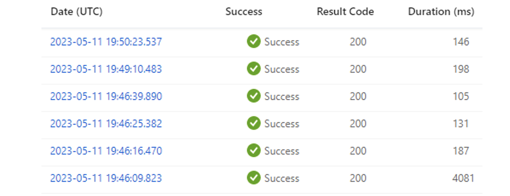Click green success icon for 19:49:10.483 invocation

click(254, 69)
